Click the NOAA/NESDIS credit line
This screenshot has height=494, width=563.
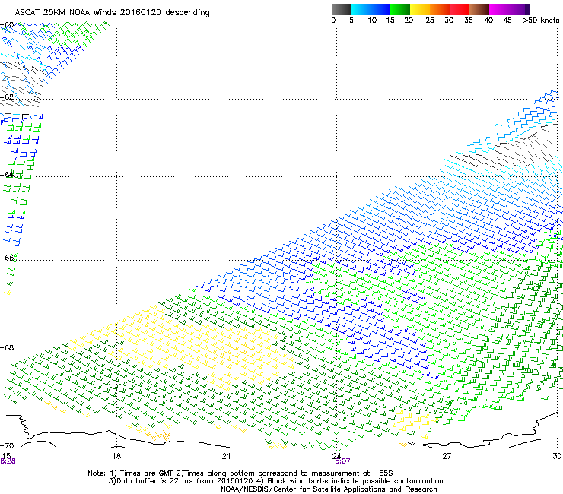329,489
